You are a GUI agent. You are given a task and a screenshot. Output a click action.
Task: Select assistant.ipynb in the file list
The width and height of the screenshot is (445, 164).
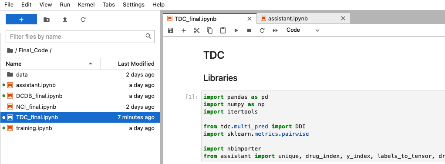coord(80,85)
